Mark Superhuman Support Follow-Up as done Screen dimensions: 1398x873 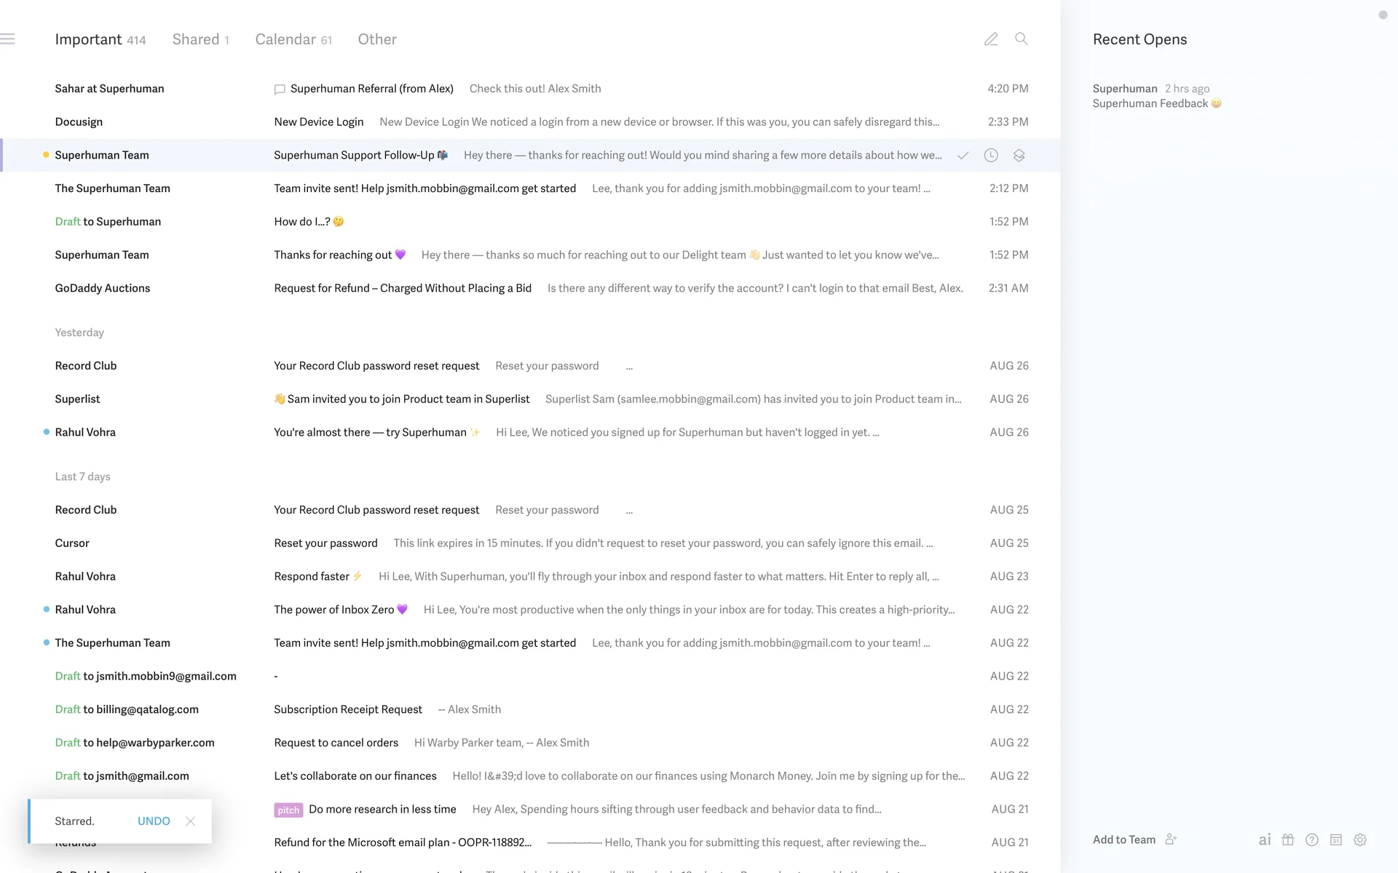[963, 156]
